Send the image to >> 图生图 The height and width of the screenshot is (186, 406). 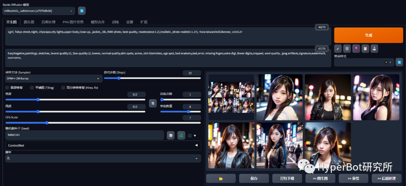click(320, 178)
